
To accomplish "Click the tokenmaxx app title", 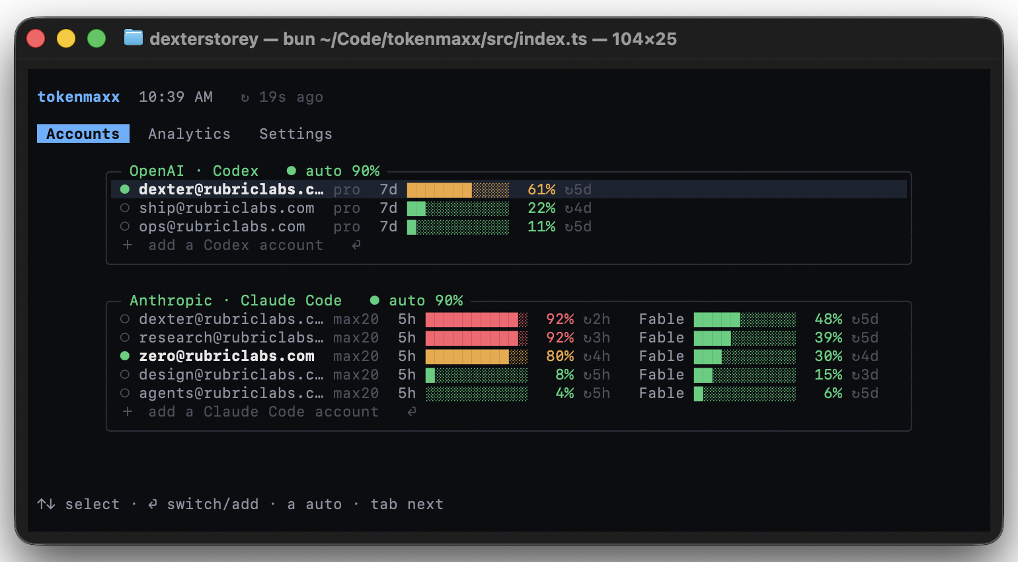I will coord(79,97).
